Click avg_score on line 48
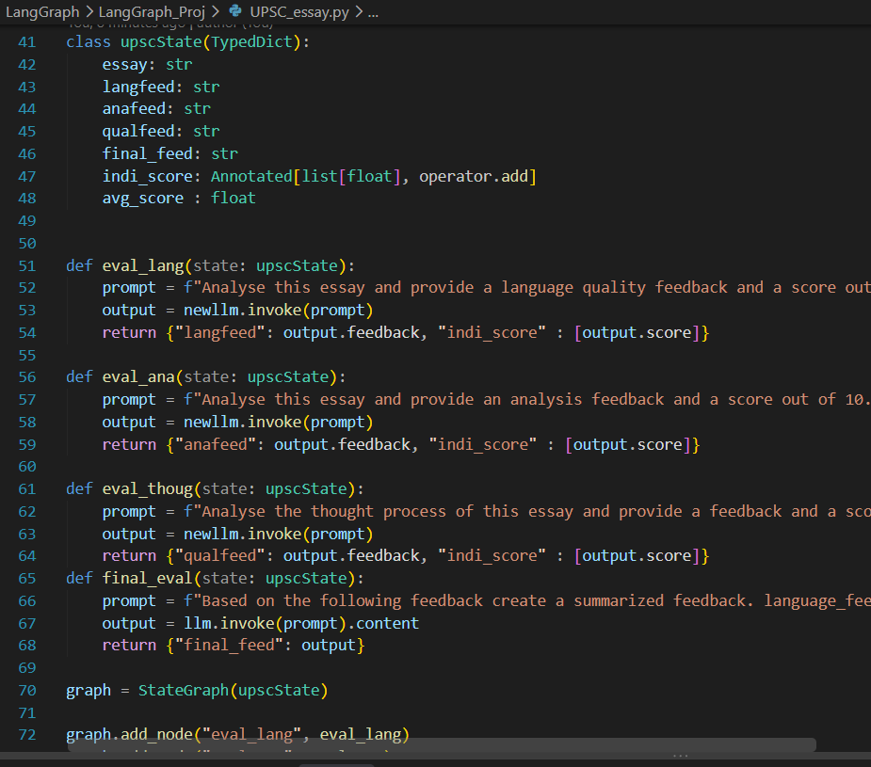 [143, 199]
